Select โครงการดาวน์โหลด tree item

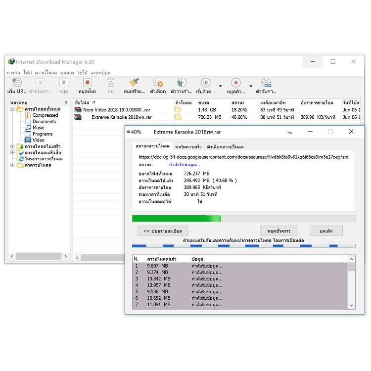(44, 159)
